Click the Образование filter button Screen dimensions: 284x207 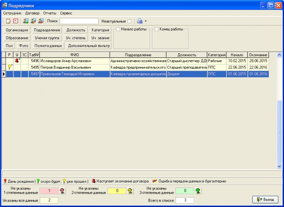17,38
